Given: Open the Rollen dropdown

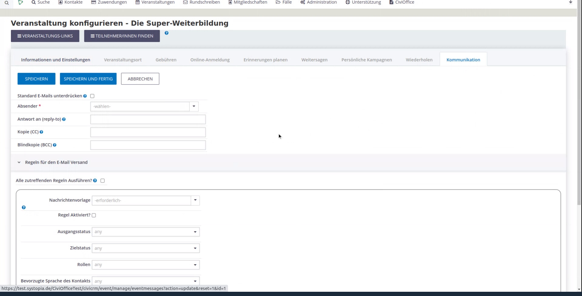Looking at the screenshot, I should pyautogui.click(x=146, y=265).
